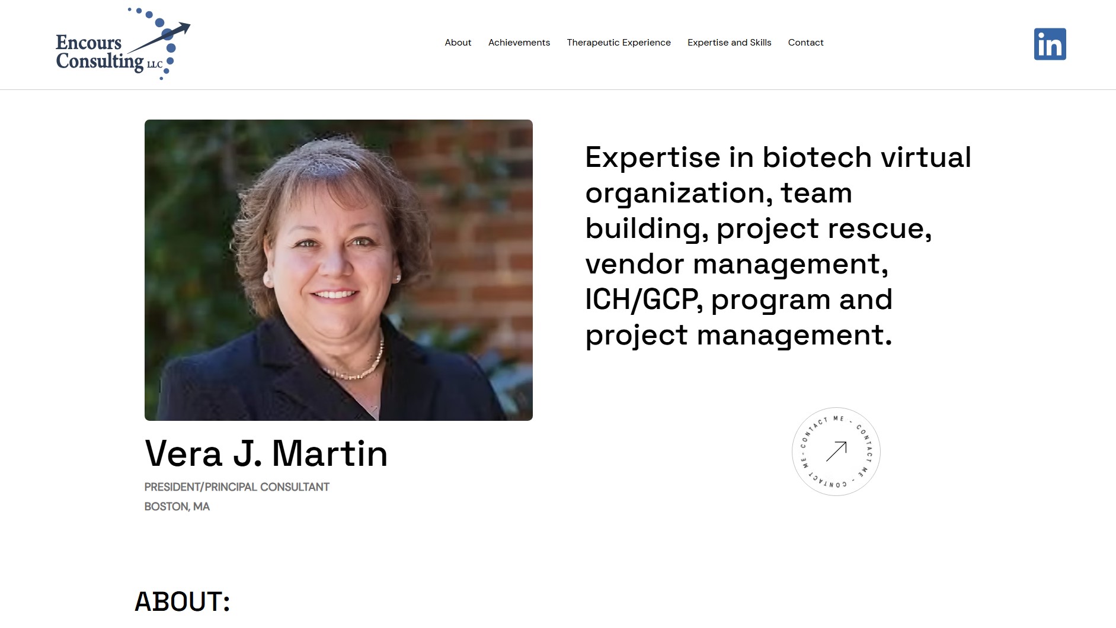Open the About menu item
Image resolution: width=1116 pixels, height=628 pixels.
tap(458, 43)
